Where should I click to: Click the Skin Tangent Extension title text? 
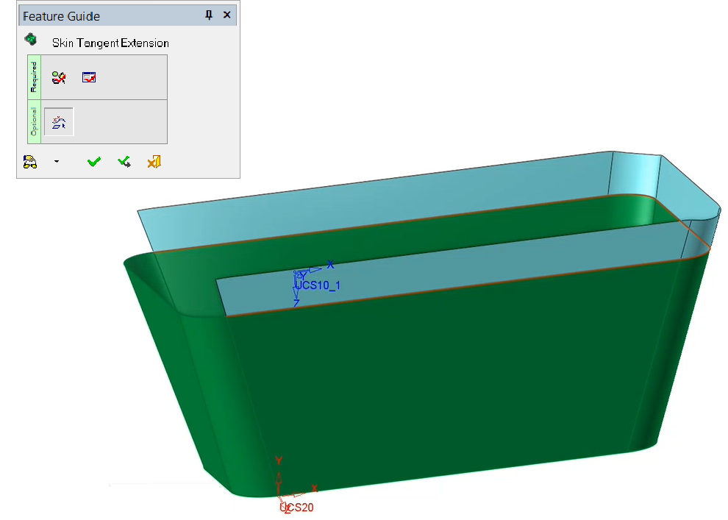click(x=110, y=43)
